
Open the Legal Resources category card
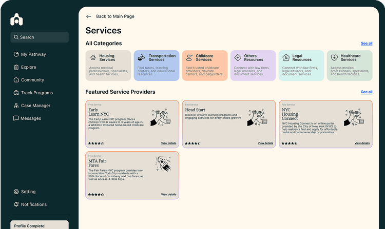click(301, 66)
